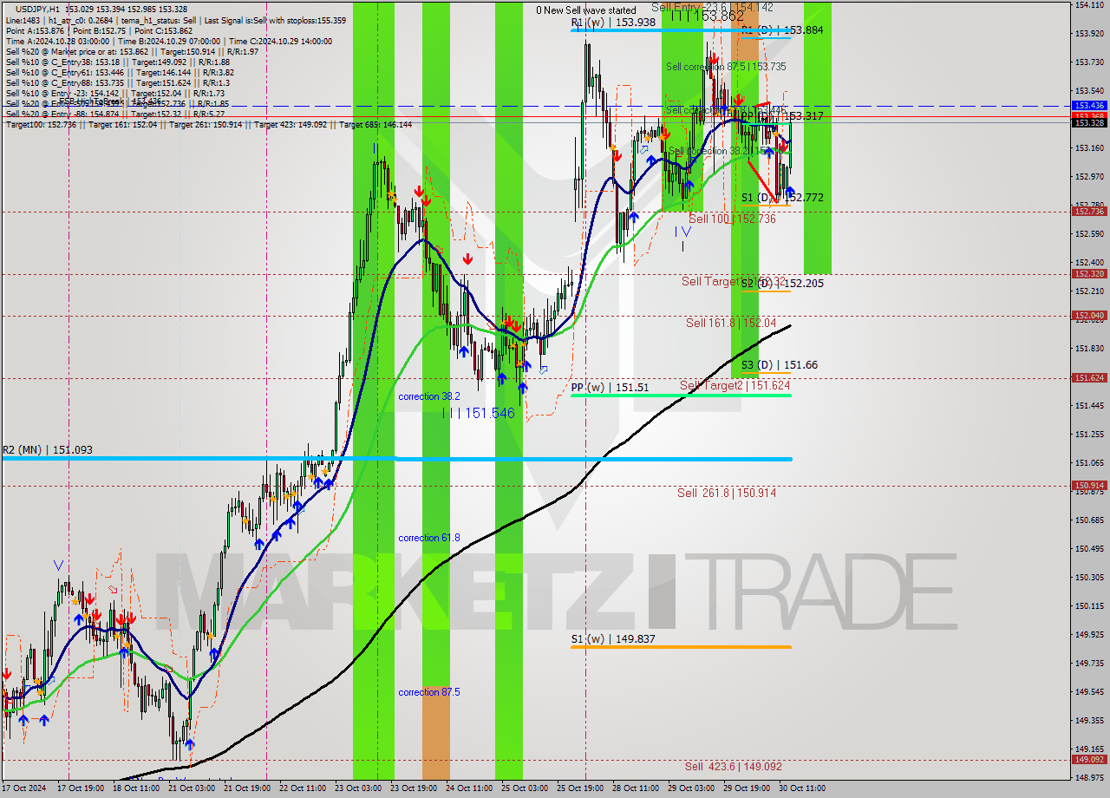Click the 'R2 (MN) | 151.093' resistance label
Screen dimensions: 1110x798
pos(47,450)
